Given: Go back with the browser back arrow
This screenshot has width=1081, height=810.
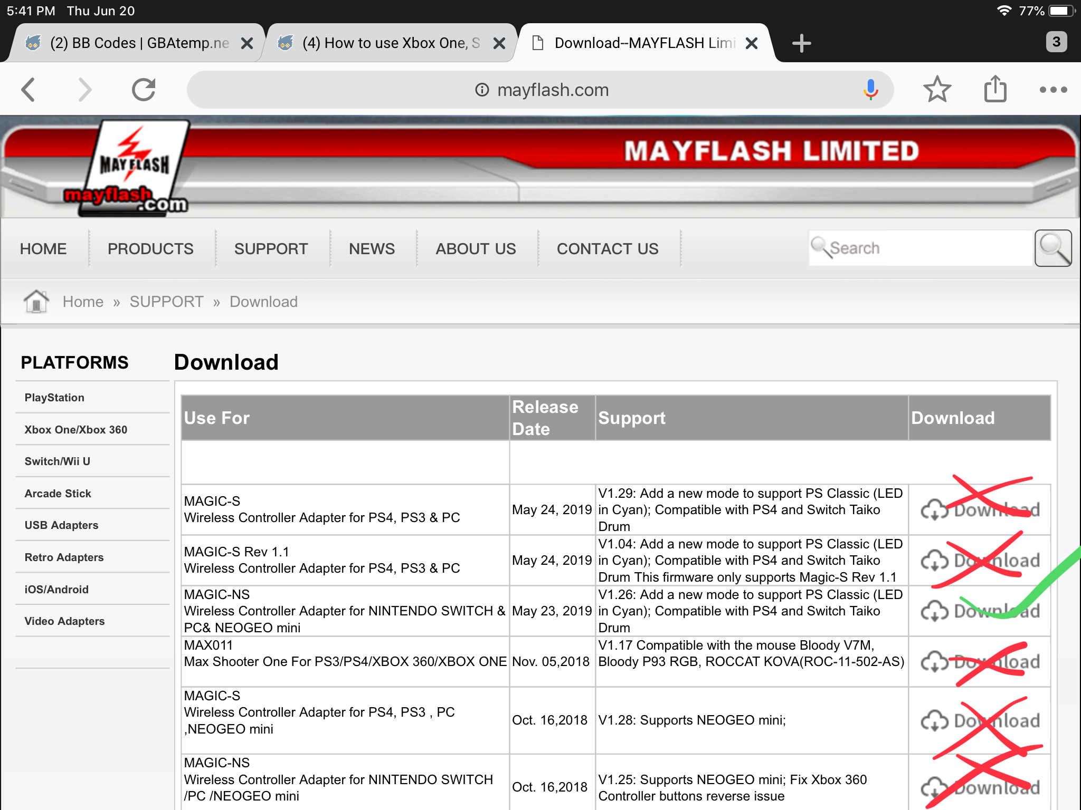Looking at the screenshot, I should point(29,90).
